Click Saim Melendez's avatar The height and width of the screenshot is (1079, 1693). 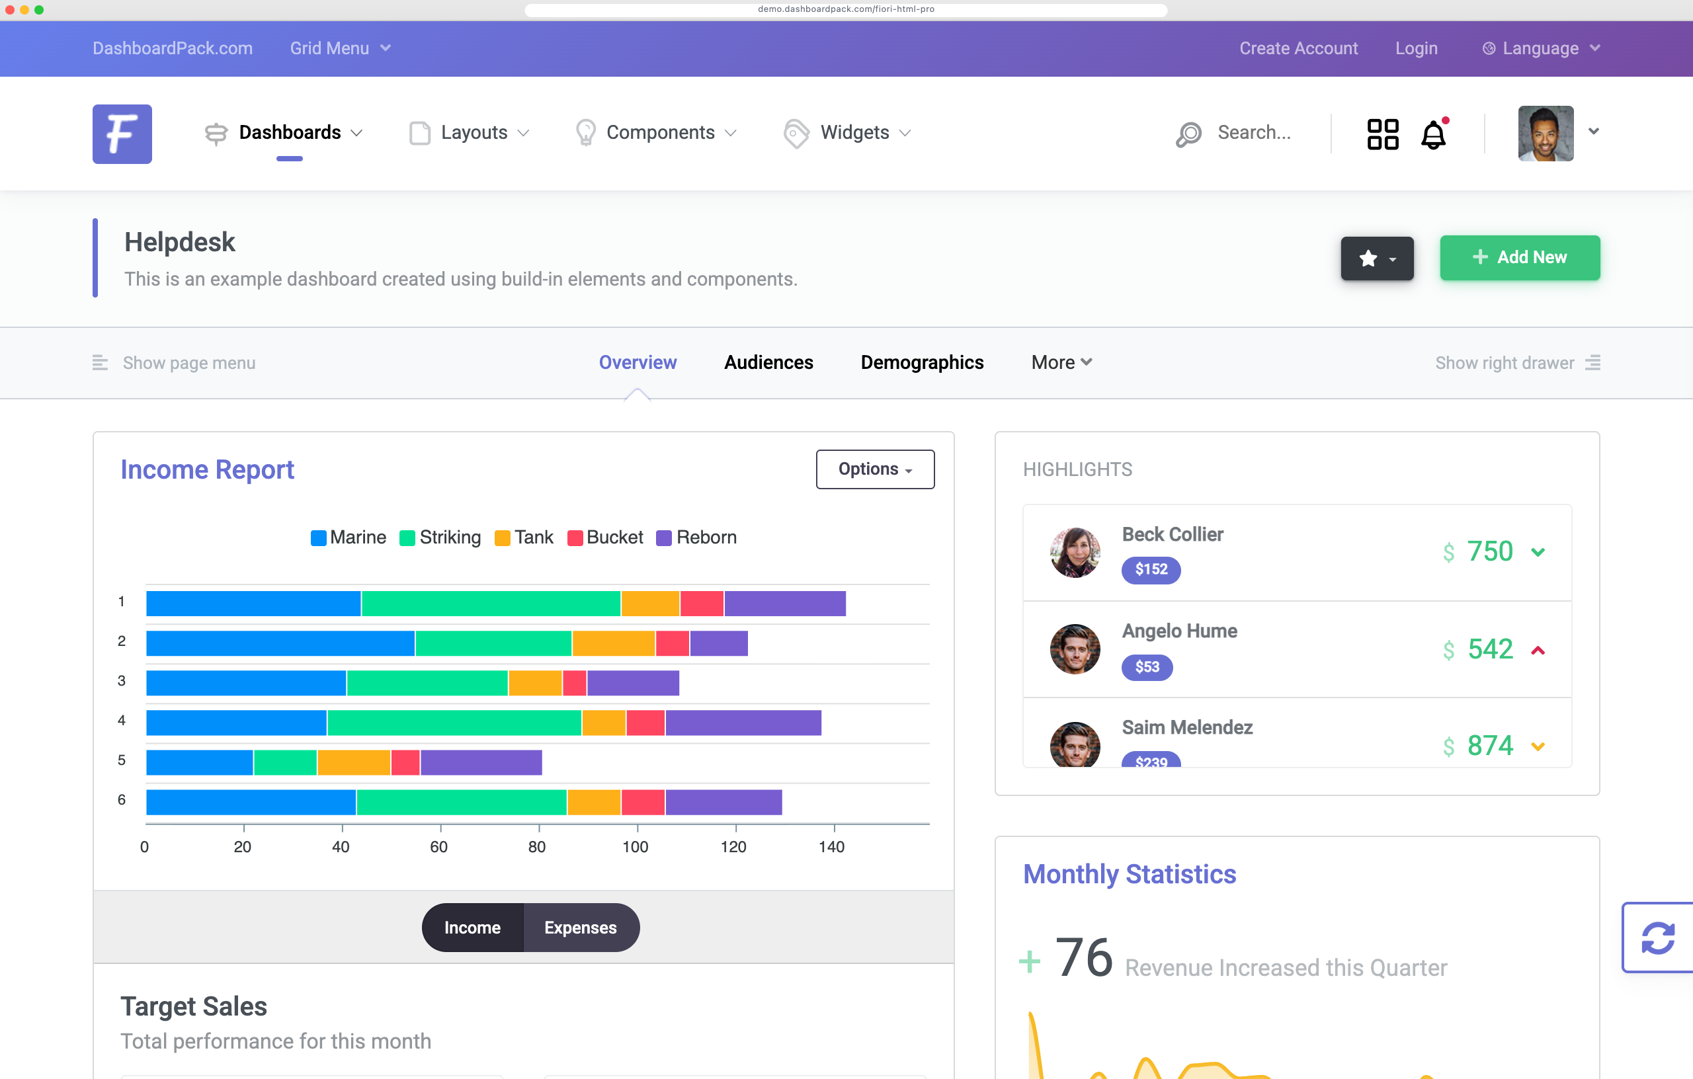[x=1074, y=744]
